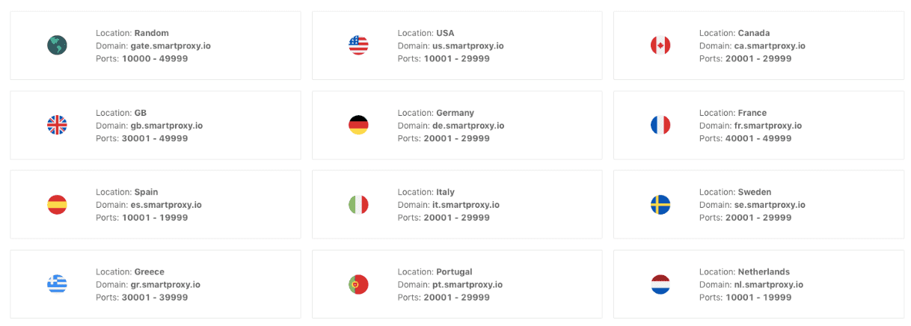Image resolution: width=911 pixels, height=326 pixels.
Task: Select the USA flag icon
Action: point(358,46)
